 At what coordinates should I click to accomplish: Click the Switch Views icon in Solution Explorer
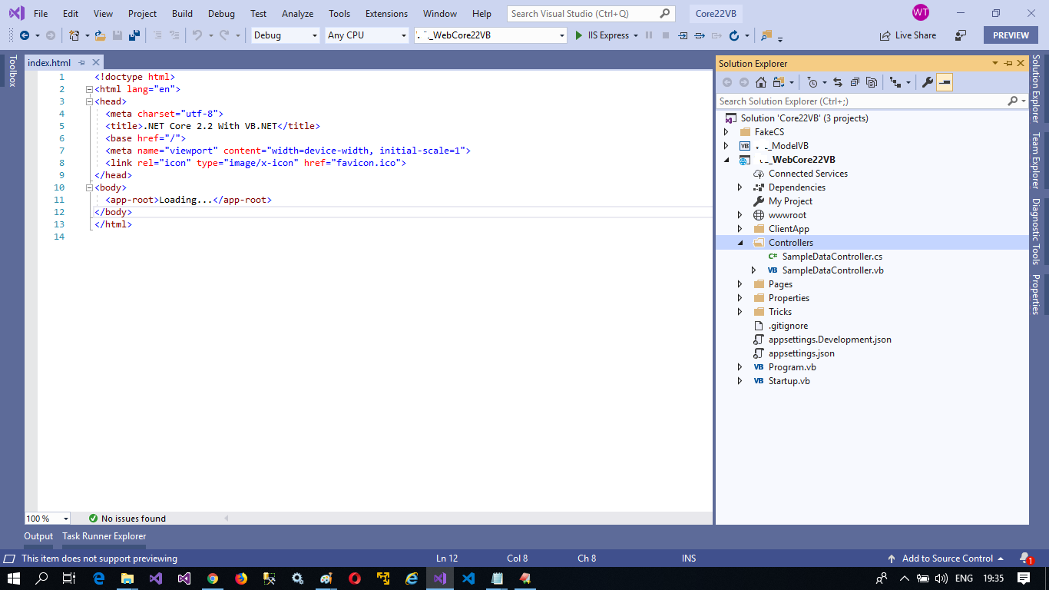[779, 82]
